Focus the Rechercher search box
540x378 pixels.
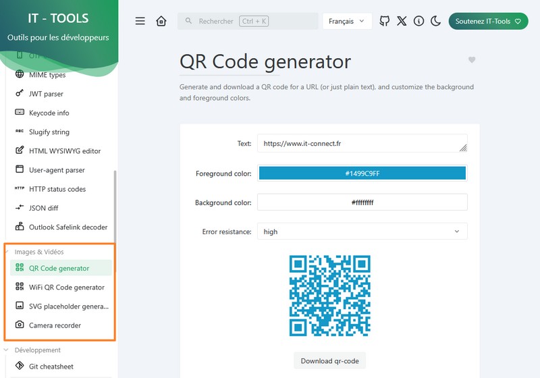248,21
